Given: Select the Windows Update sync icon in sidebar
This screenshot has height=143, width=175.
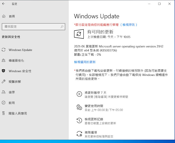Looking at the screenshot, I should [x=4, y=50].
